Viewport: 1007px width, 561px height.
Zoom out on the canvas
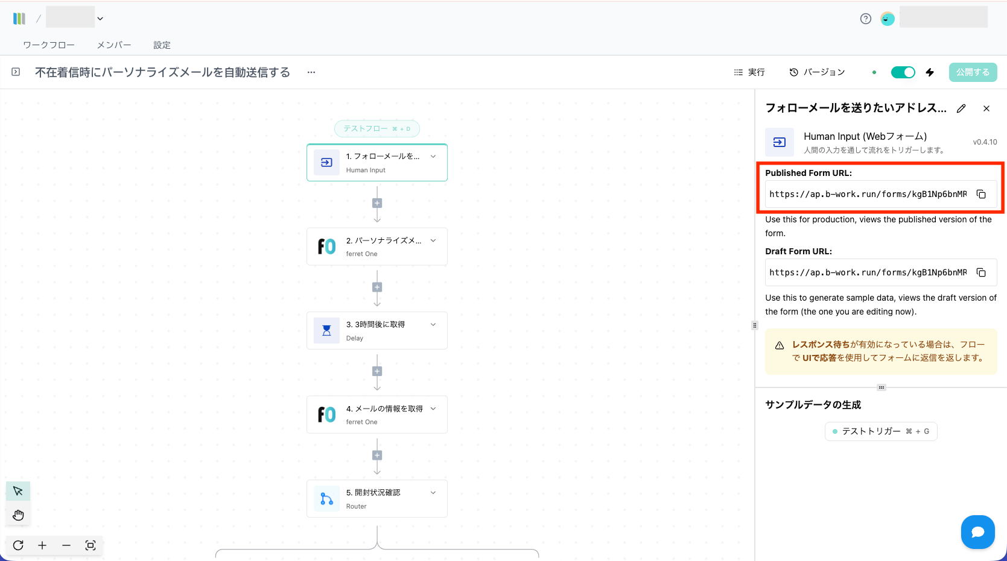66,545
